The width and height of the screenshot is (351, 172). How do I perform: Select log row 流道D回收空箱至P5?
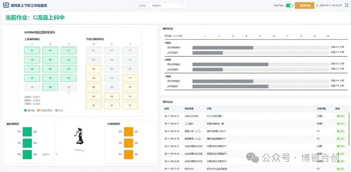[255, 154]
